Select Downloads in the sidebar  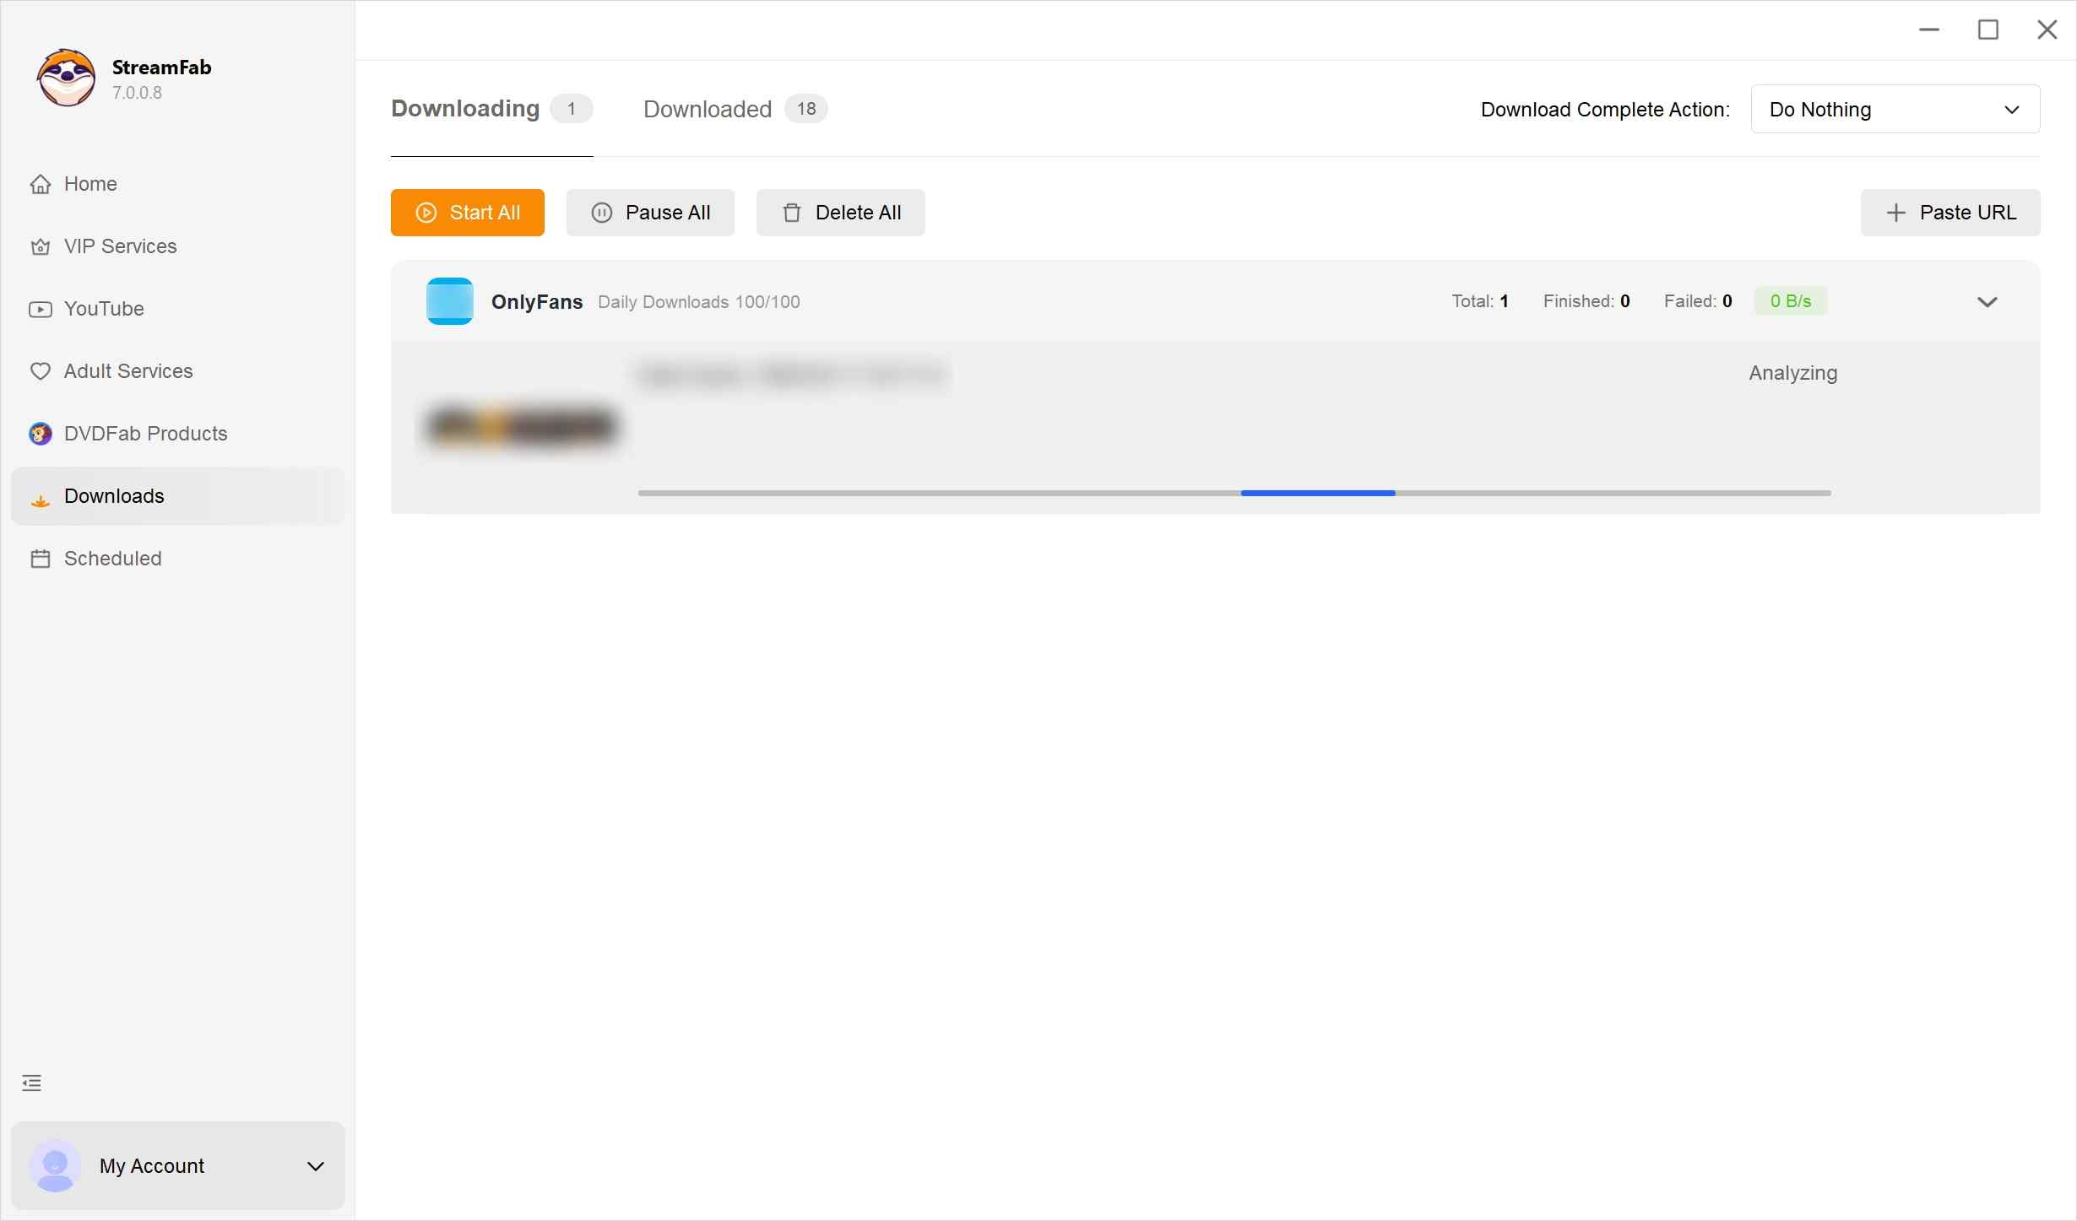114,496
